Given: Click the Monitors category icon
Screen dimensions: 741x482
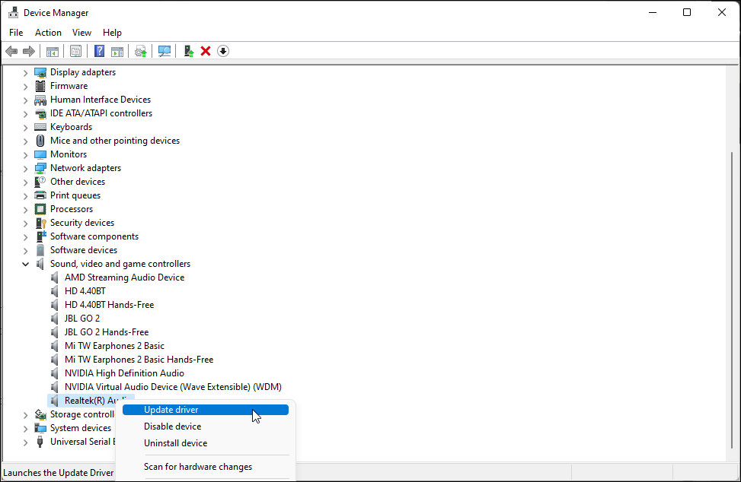Looking at the screenshot, I should point(40,154).
